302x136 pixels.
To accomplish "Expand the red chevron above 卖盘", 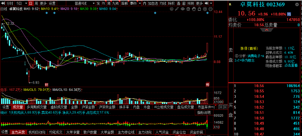I will pos(267,30).
